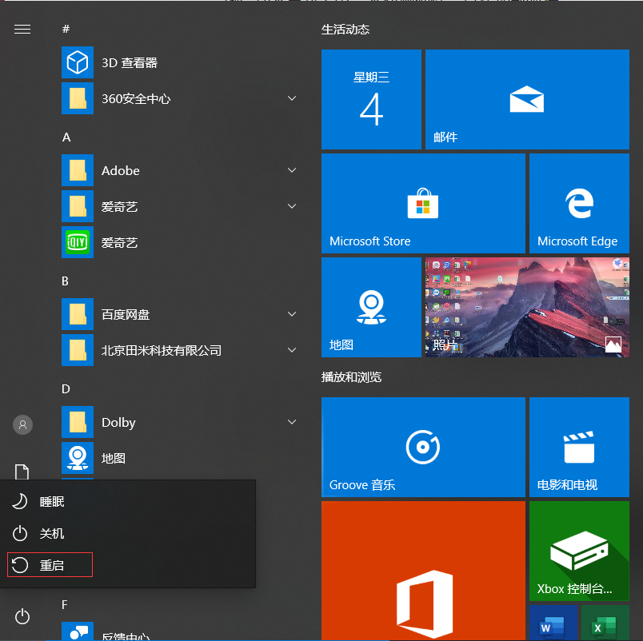
Task: Launch the green 爱奇艺 app icon
Action: [78, 242]
